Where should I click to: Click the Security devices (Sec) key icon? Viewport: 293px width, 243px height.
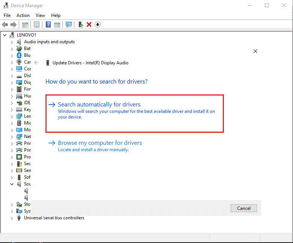click(20, 164)
